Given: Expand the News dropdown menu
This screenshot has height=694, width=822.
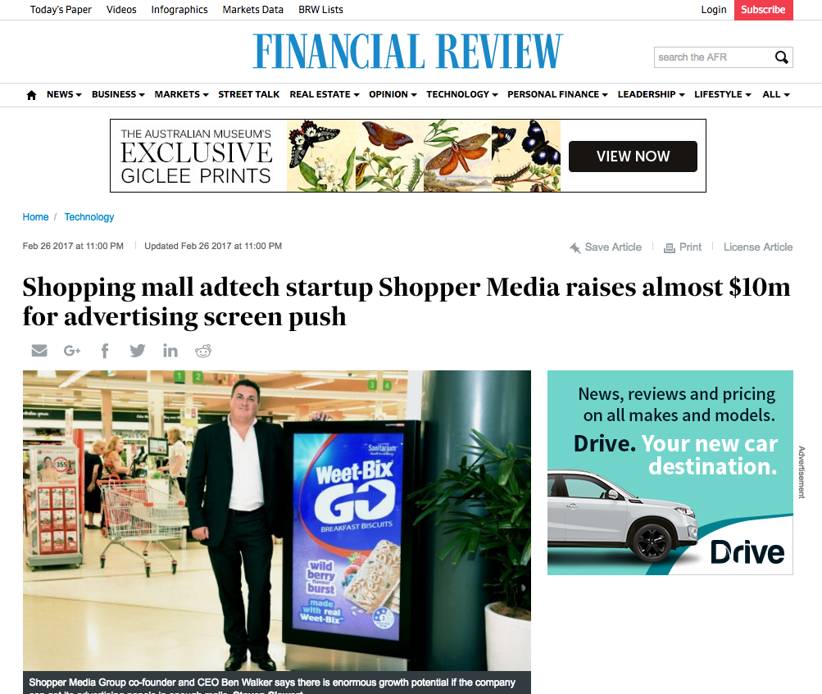Looking at the screenshot, I should pos(64,94).
